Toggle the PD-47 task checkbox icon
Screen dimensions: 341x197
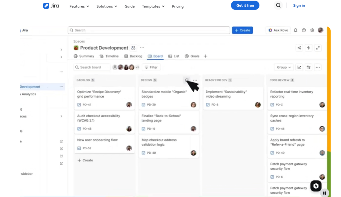pyautogui.click(x=79, y=104)
